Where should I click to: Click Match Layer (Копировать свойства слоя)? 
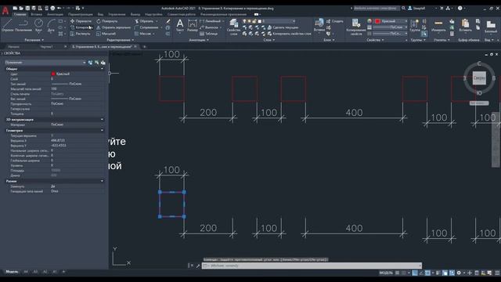[x=289, y=34]
